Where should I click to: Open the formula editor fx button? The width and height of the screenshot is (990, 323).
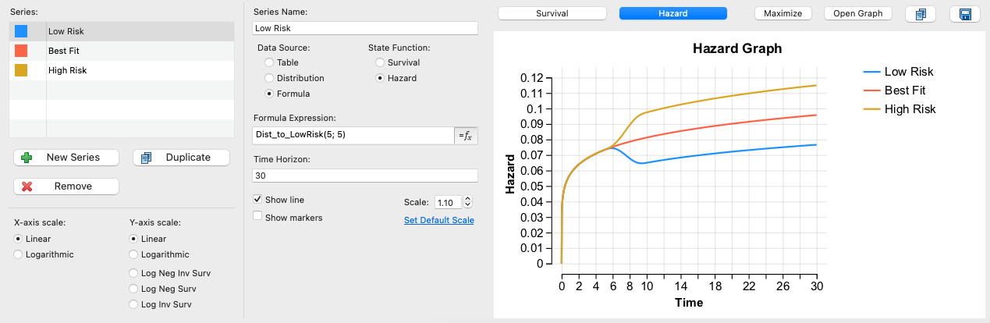[x=466, y=135]
